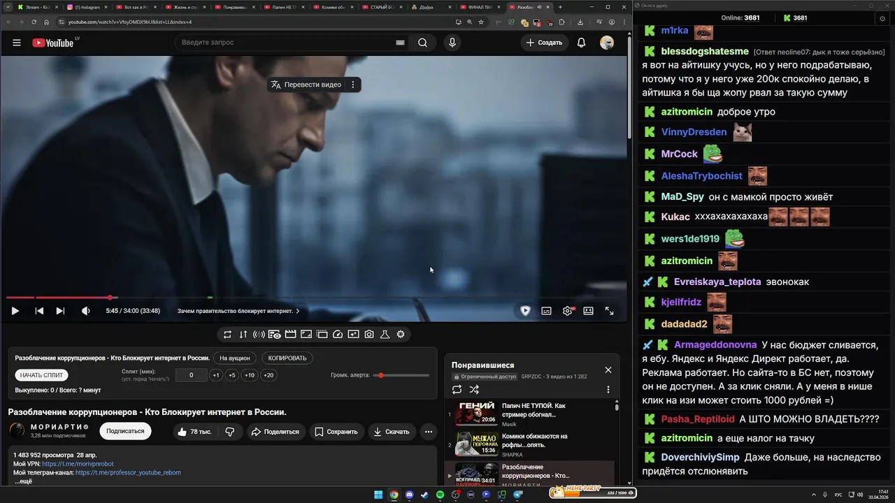Click the flask icon in the enhancer toolbar

(x=385, y=335)
